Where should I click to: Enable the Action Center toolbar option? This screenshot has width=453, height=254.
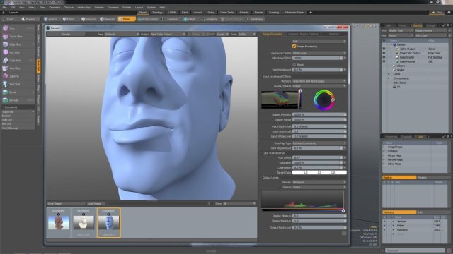(x=148, y=19)
